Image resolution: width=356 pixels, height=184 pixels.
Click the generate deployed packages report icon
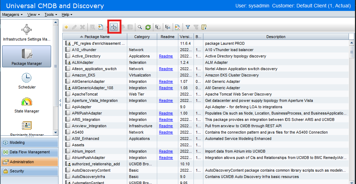click(x=178, y=27)
